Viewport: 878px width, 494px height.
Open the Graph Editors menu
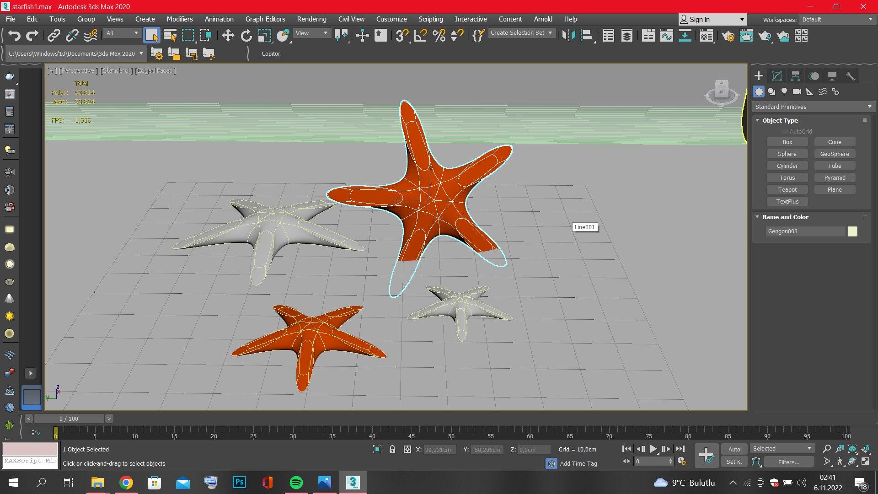click(x=265, y=19)
